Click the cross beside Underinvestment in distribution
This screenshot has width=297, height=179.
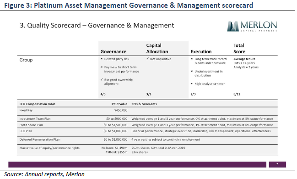coord(192,72)
